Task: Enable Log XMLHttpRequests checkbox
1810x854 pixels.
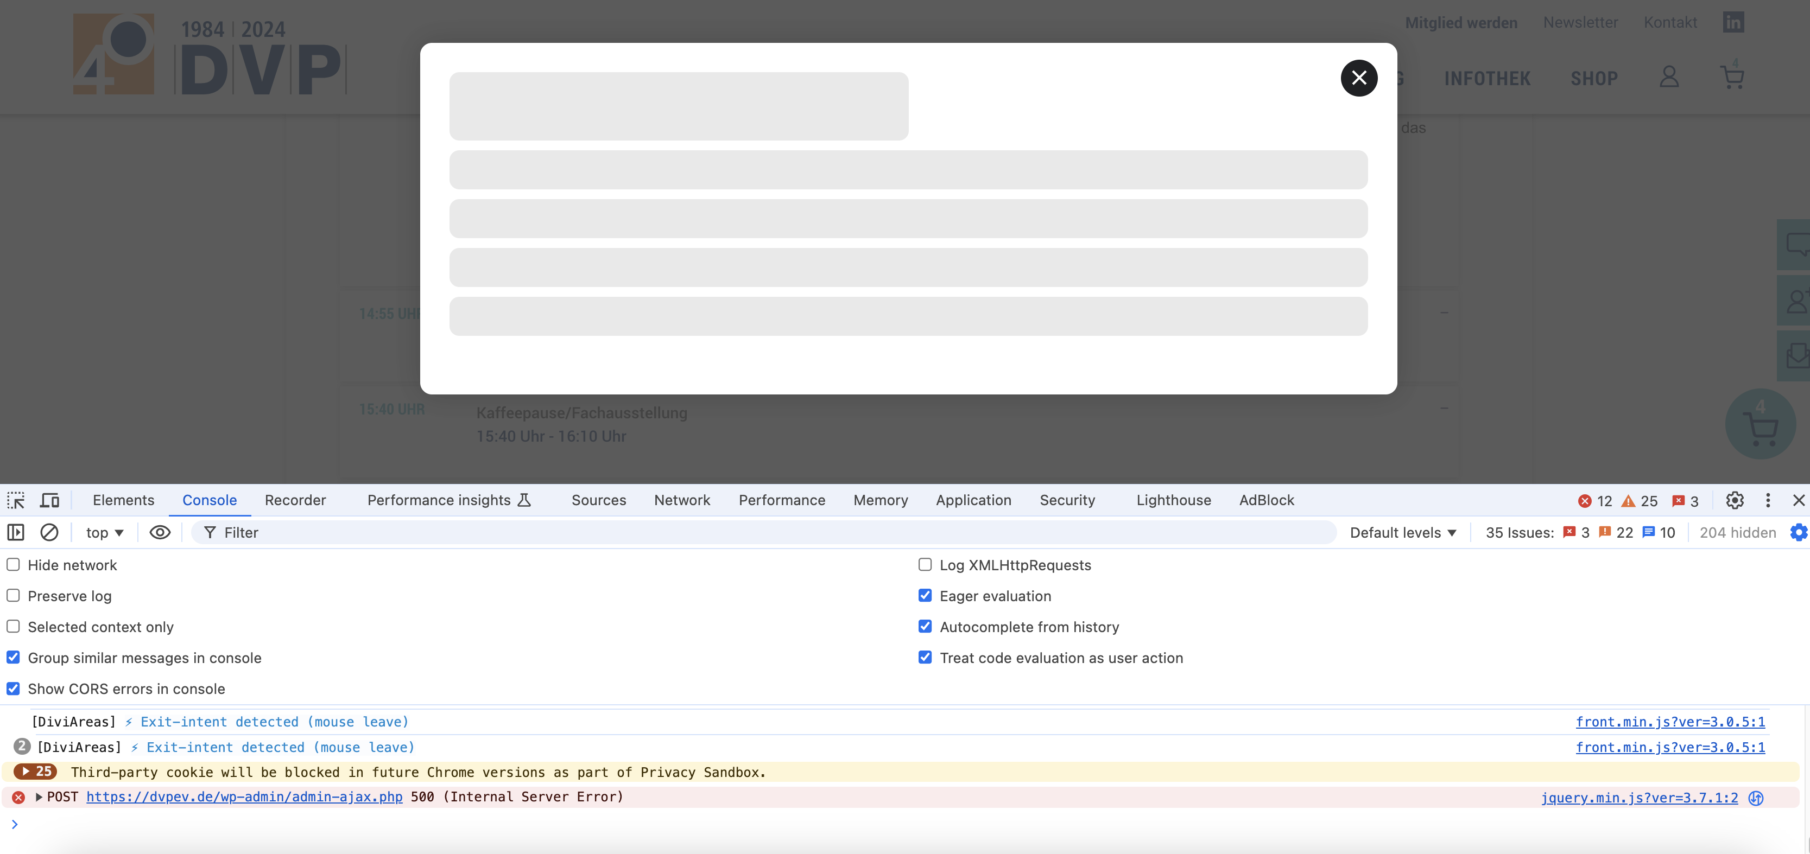Action: point(926,565)
